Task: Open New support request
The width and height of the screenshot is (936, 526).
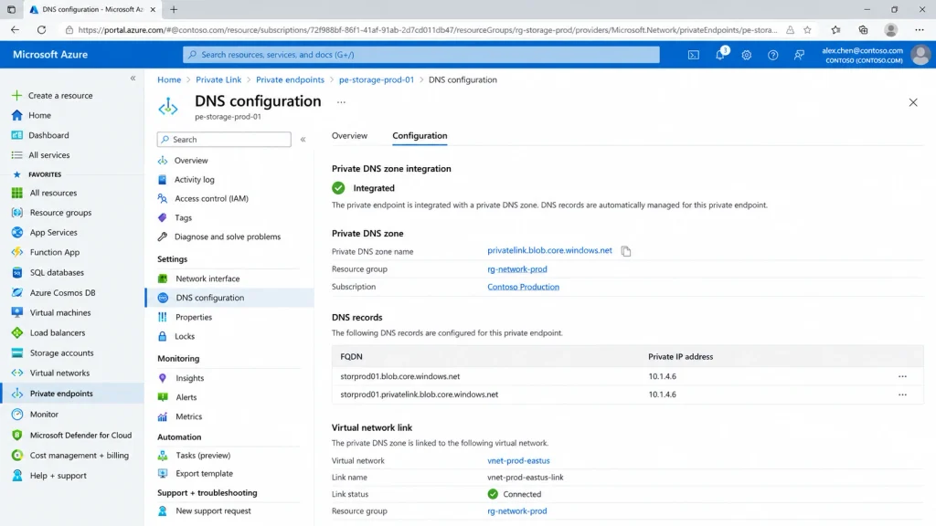Action: pyautogui.click(x=213, y=511)
